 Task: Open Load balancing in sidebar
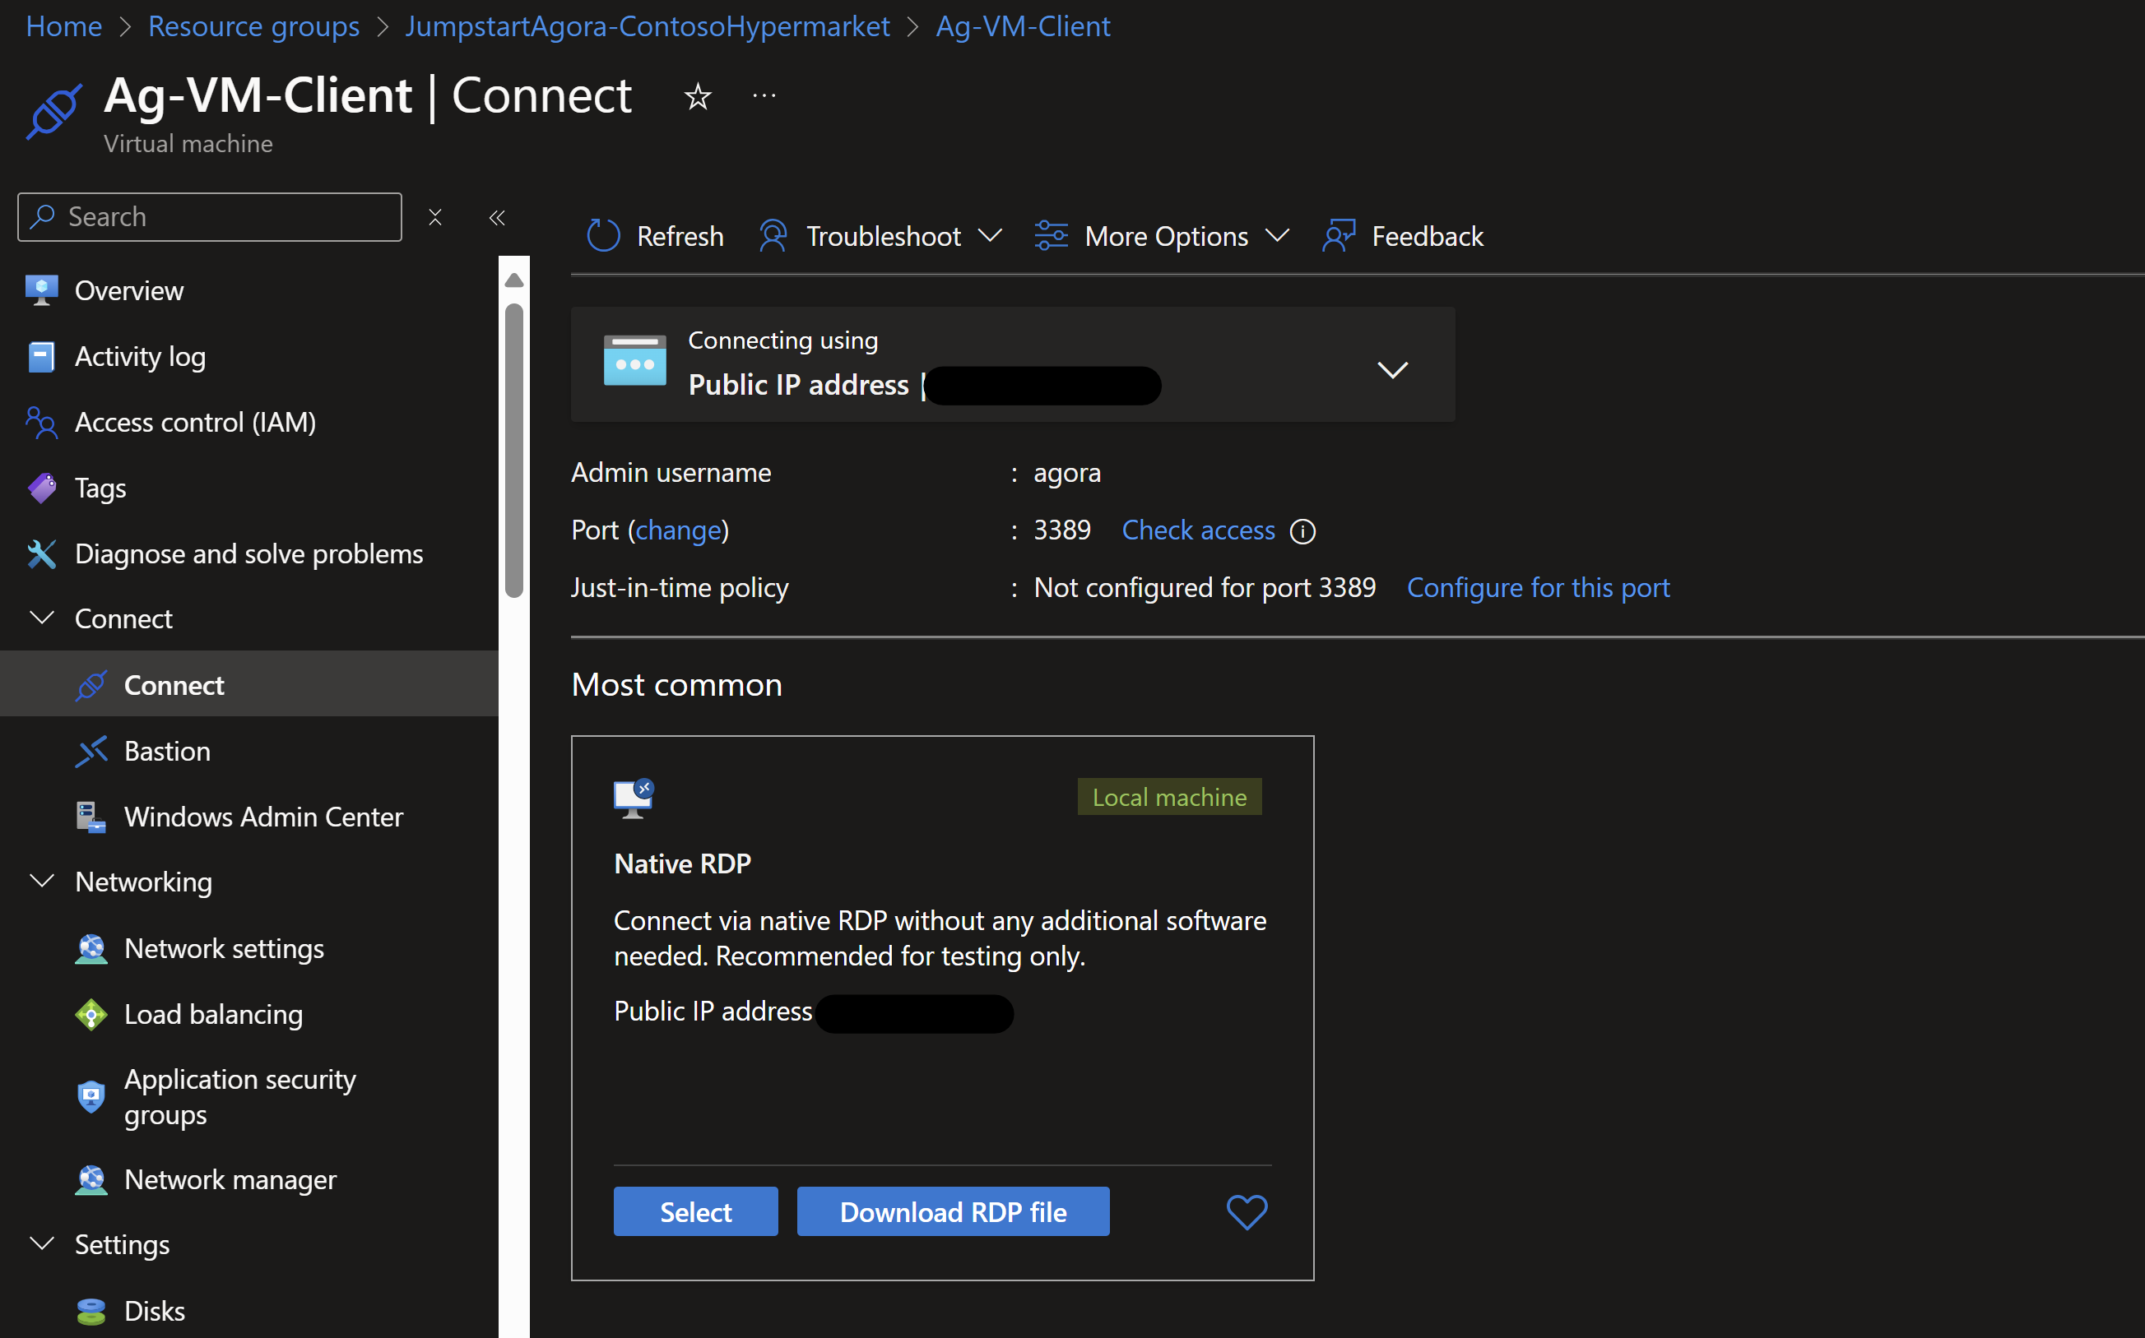pyautogui.click(x=213, y=1014)
